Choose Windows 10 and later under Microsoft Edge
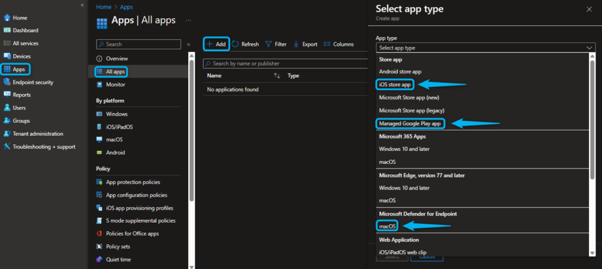Viewport: 602px width, 269px height. (x=404, y=188)
